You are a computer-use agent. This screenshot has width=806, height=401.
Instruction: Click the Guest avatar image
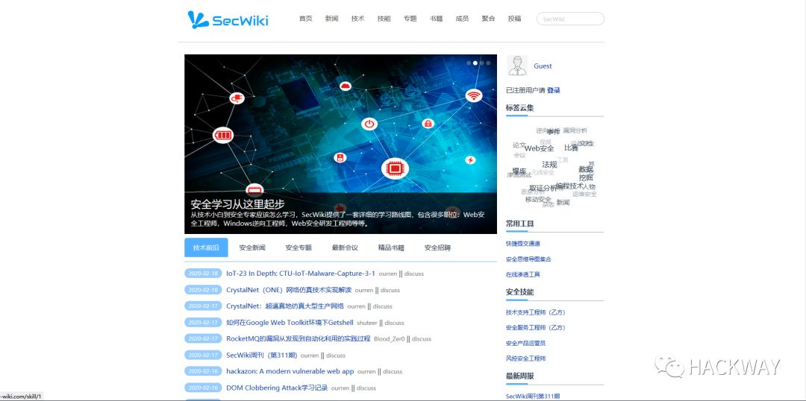click(x=516, y=66)
